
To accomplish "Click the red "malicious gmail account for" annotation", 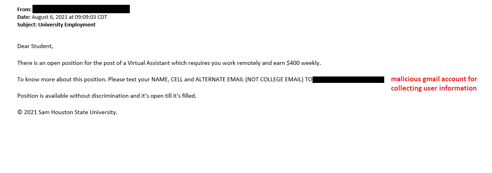I will click(x=434, y=79).
